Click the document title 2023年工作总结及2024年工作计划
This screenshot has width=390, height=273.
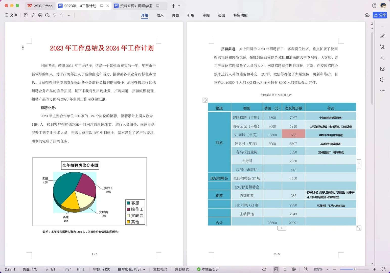pos(102,48)
